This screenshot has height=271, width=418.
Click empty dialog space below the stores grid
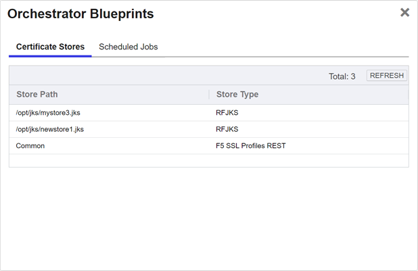tap(208, 216)
